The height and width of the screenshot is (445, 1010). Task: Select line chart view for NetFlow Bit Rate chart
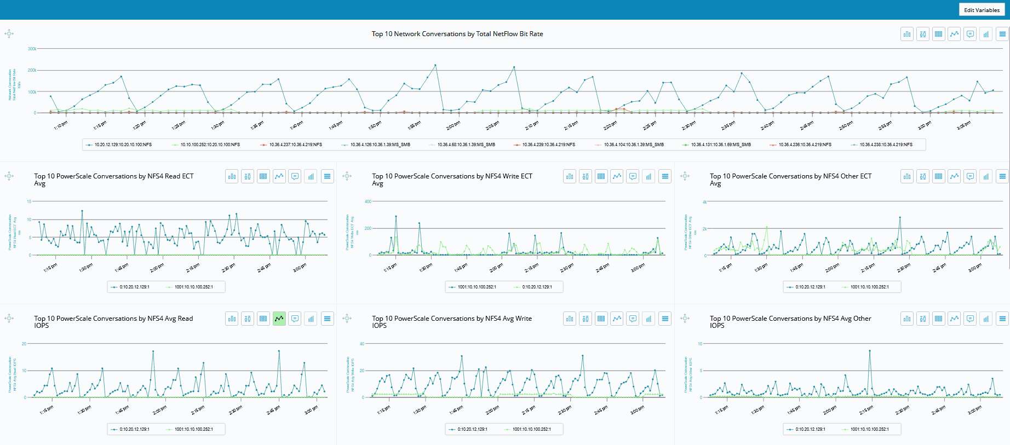(x=955, y=34)
